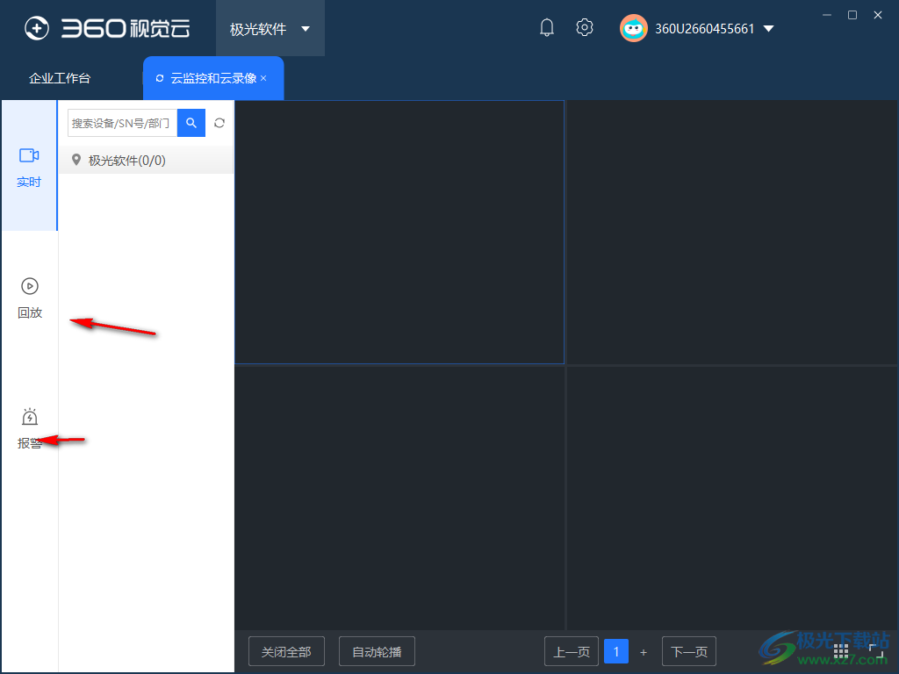Click 关闭全部 button
This screenshot has width=899, height=674.
286,652
